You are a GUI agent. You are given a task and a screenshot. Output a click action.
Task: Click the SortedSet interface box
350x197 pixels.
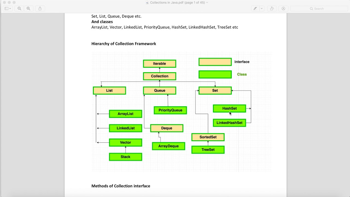pyautogui.click(x=208, y=137)
